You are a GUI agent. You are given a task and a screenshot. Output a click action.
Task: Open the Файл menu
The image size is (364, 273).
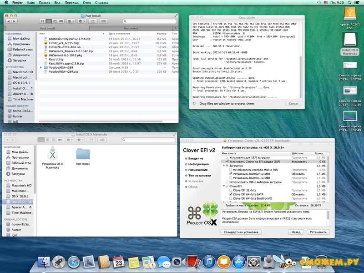(x=30, y=3)
